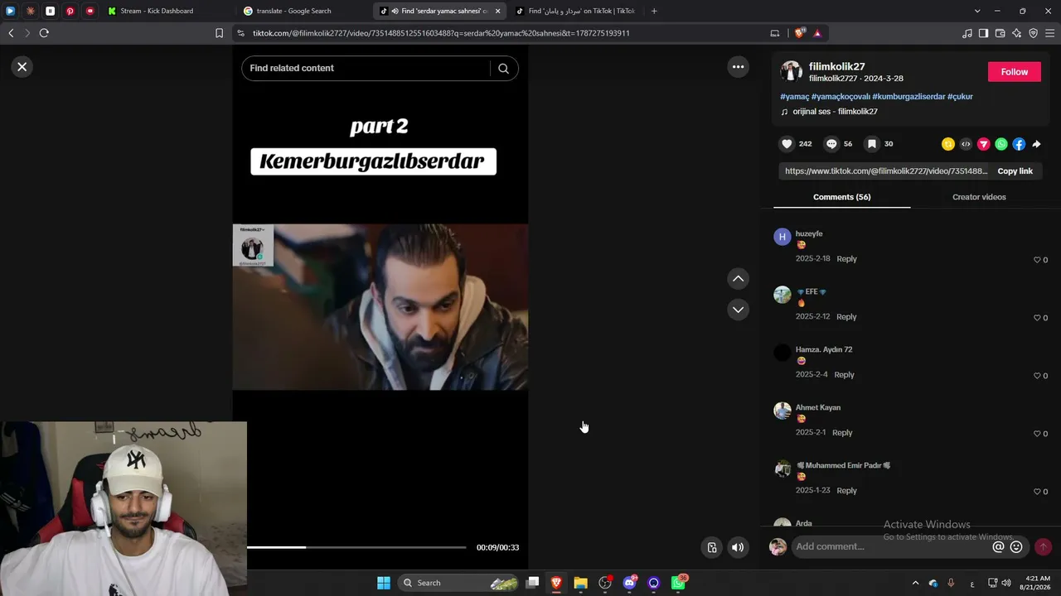Open the #yamaç hashtag
The image size is (1061, 596).
794,97
